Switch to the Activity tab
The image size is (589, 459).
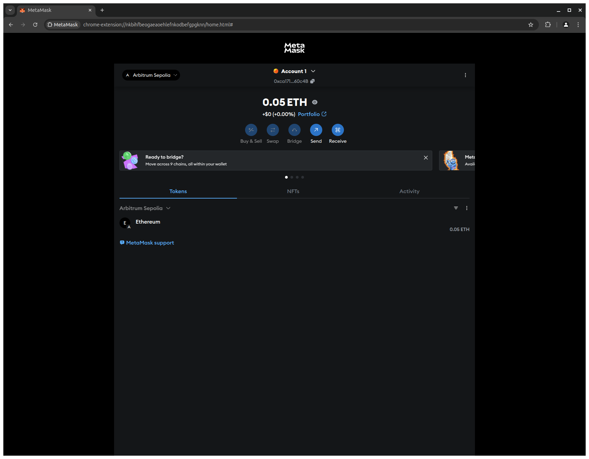click(x=410, y=191)
